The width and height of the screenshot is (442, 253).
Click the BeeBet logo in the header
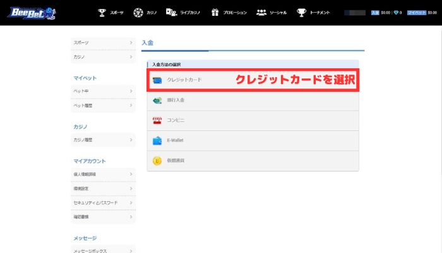(x=32, y=13)
